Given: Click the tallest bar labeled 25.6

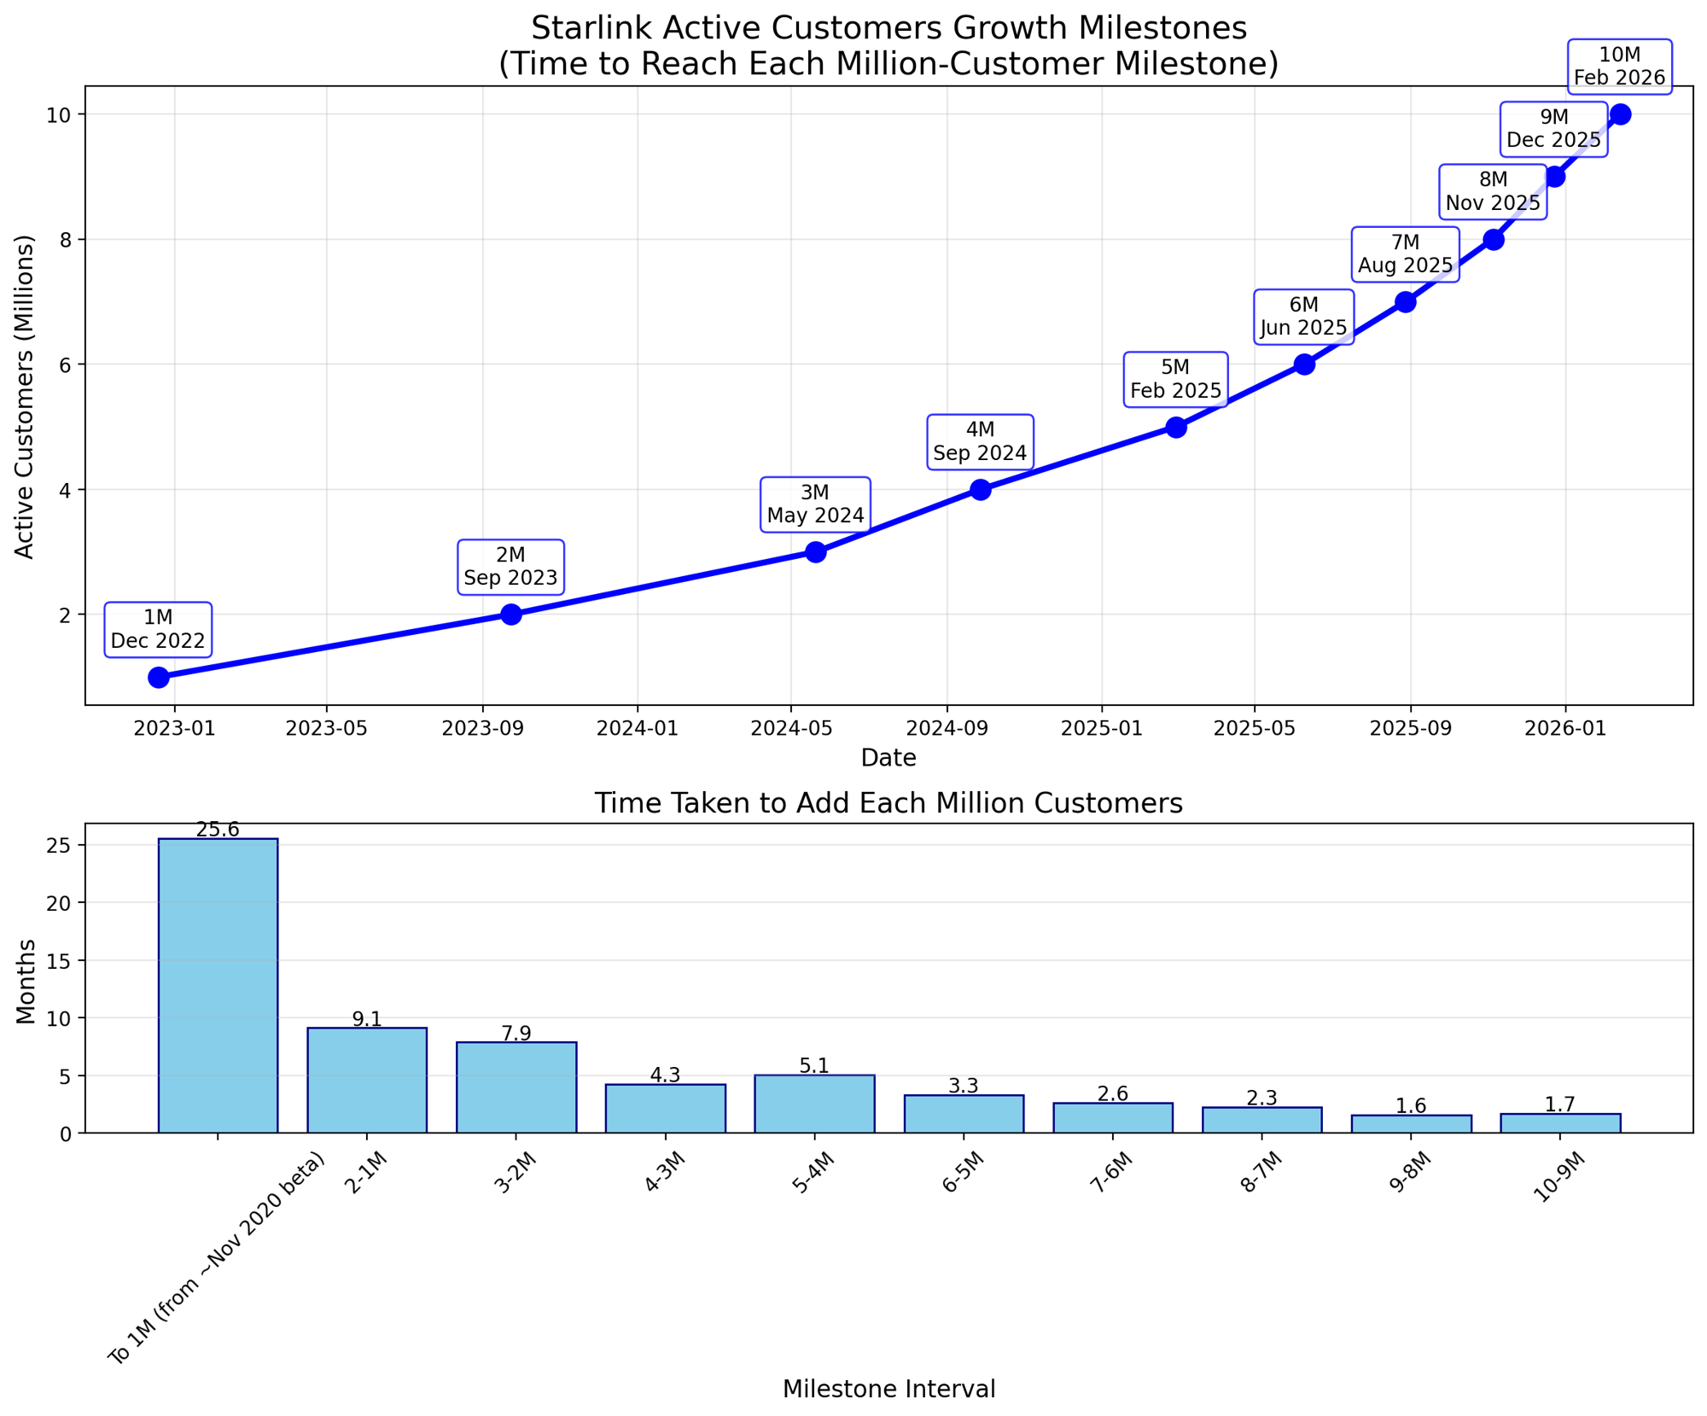Looking at the screenshot, I should point(218,986).
